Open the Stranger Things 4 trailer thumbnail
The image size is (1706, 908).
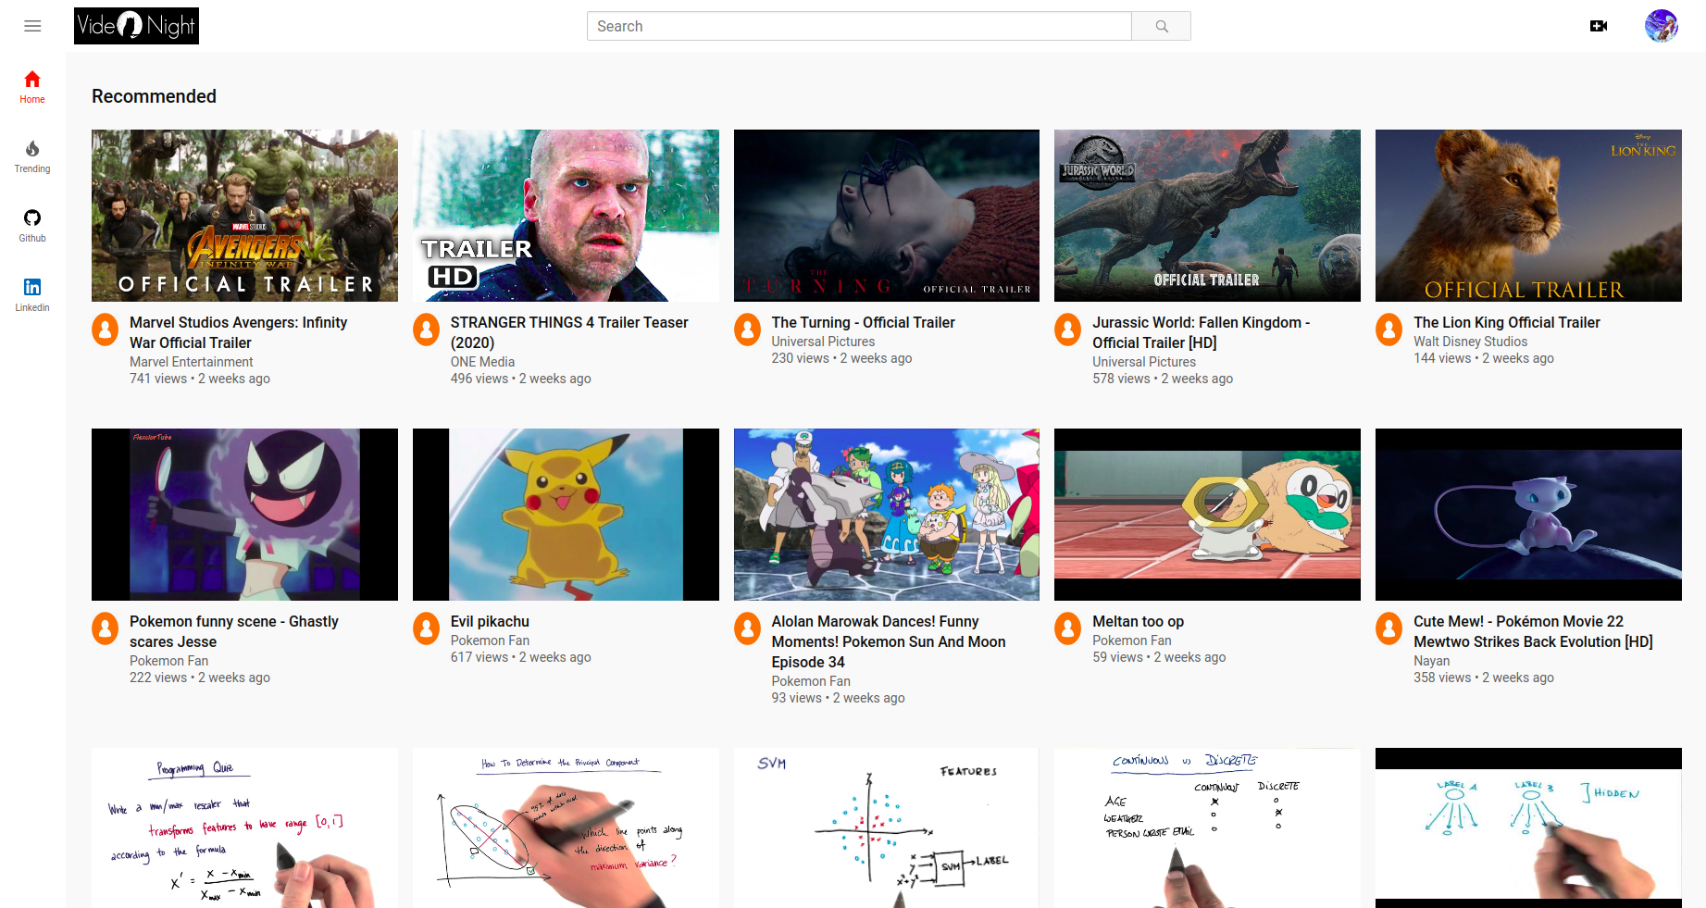(x=566, y=216)
